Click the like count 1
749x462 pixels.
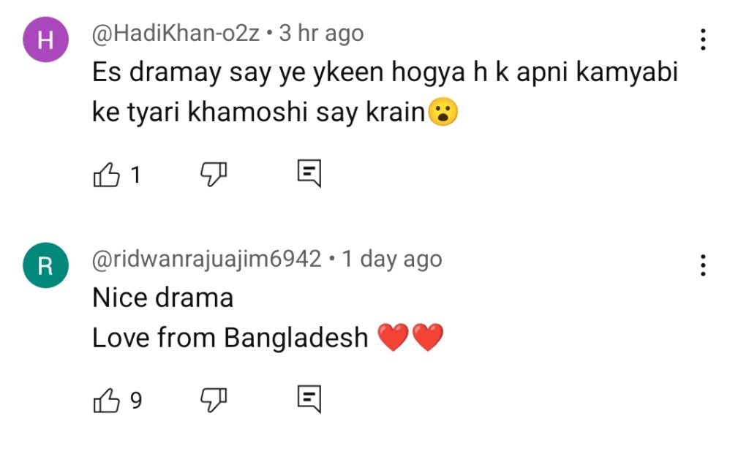(x=135, y=175)
